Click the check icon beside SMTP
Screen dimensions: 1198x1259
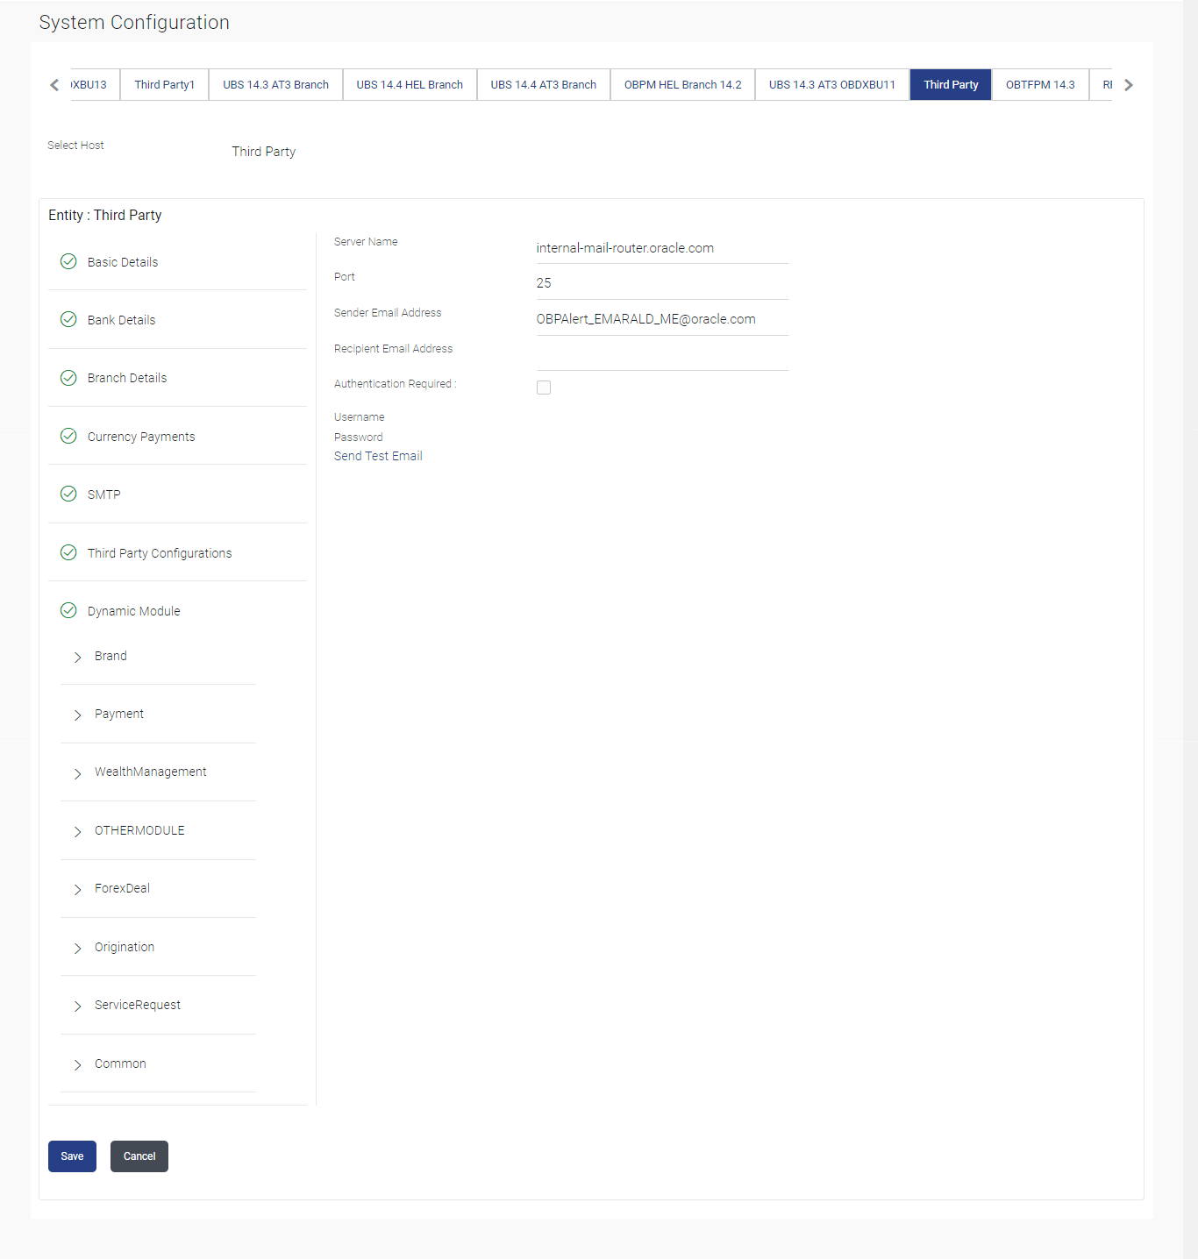tap(68, 494)
